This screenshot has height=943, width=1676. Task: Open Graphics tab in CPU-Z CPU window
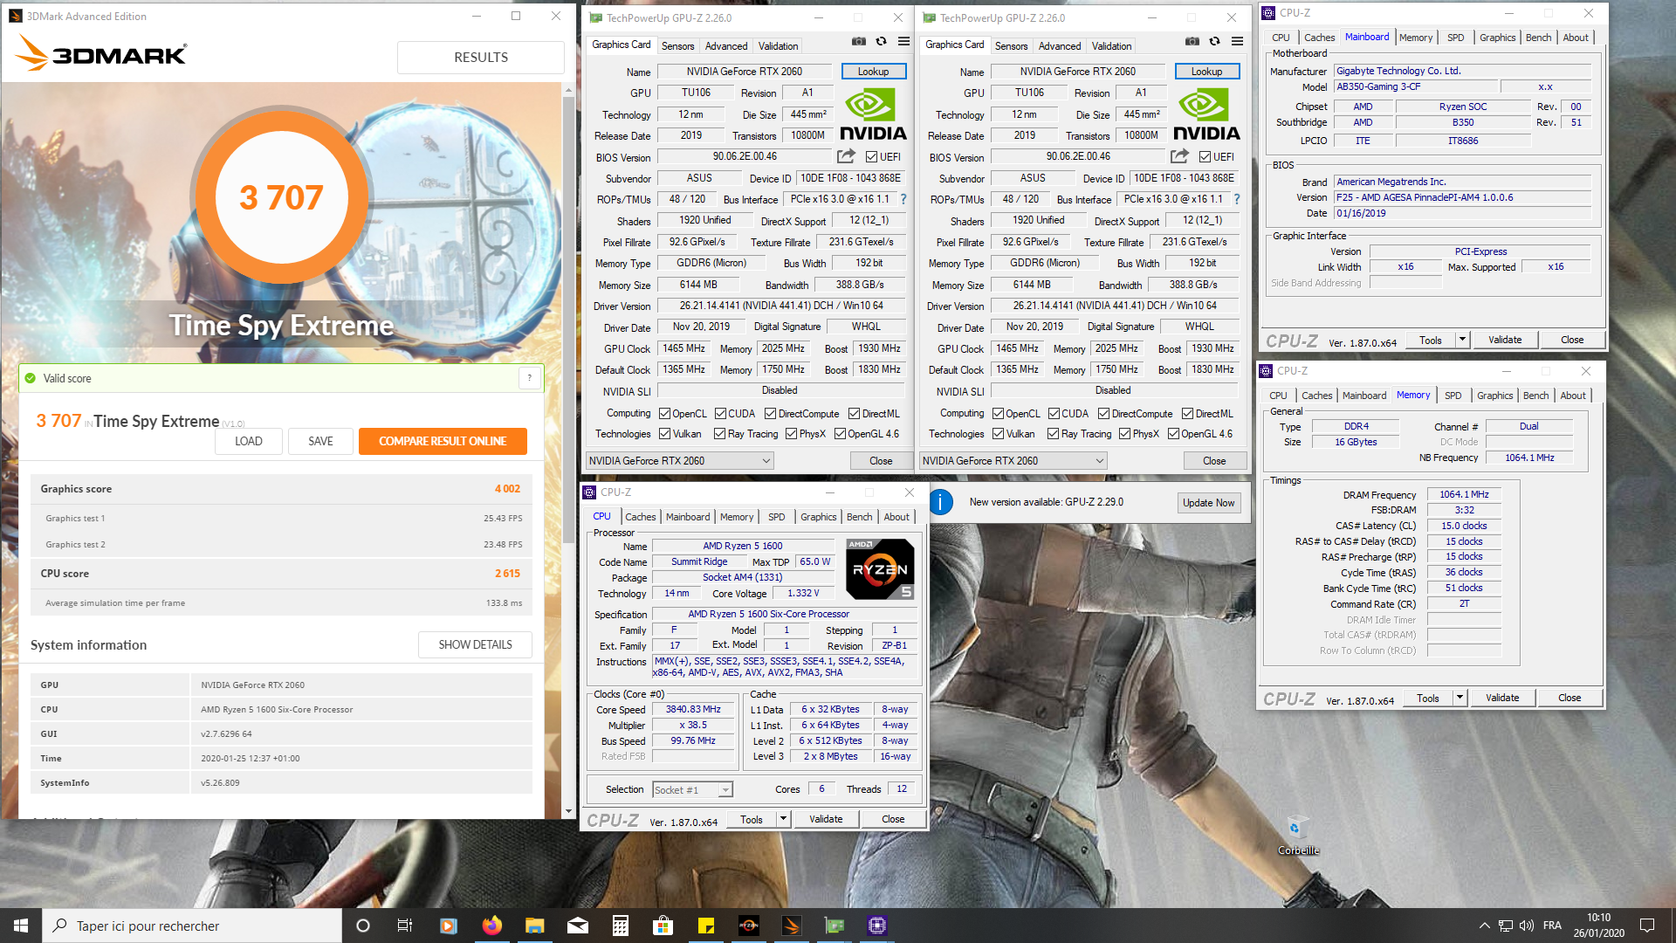pyautogui.click(x=818, y=517)
